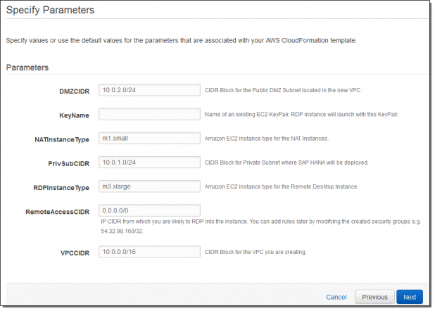
Task: Click the RemoteAccessCIDR label
Action: 58,212
